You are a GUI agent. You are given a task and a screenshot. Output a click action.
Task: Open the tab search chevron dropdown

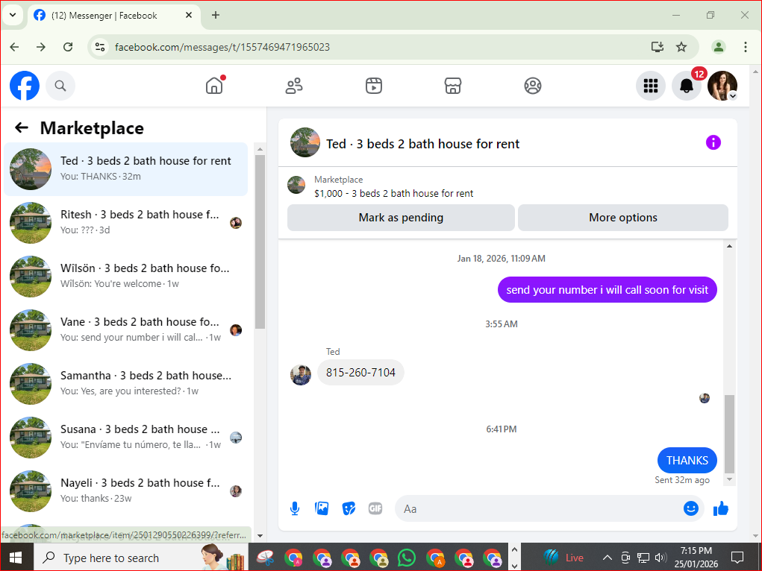13,15
